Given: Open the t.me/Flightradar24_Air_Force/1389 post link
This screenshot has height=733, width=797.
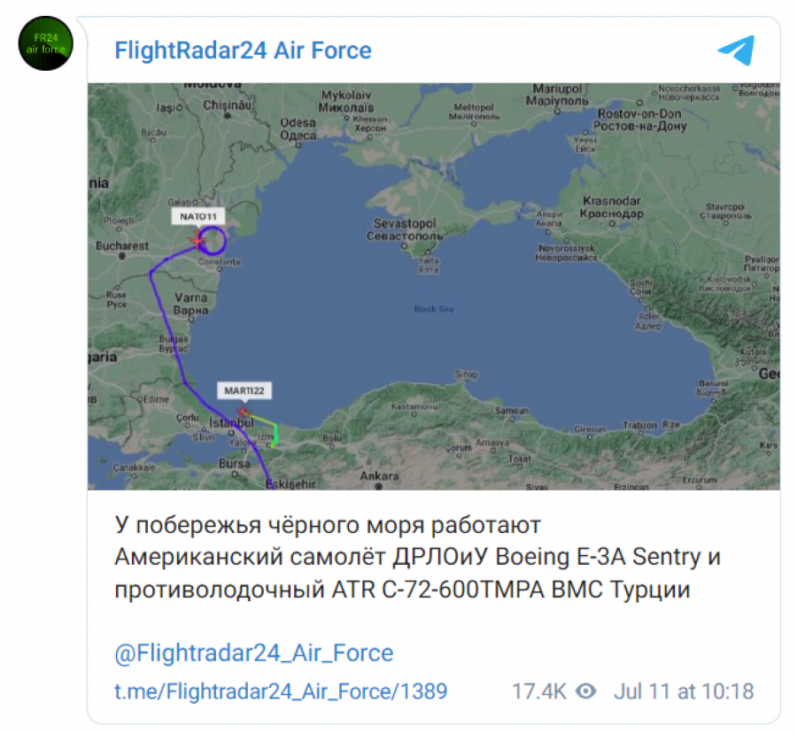Looking at the screenshot, I should (281, 691).
